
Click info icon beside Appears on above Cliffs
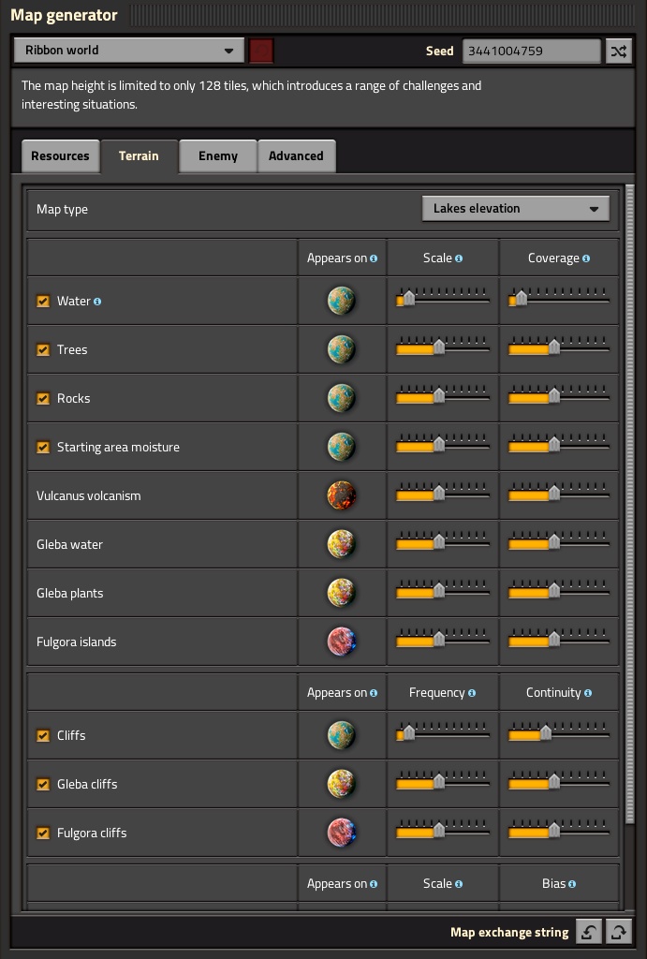pos(374,693)
